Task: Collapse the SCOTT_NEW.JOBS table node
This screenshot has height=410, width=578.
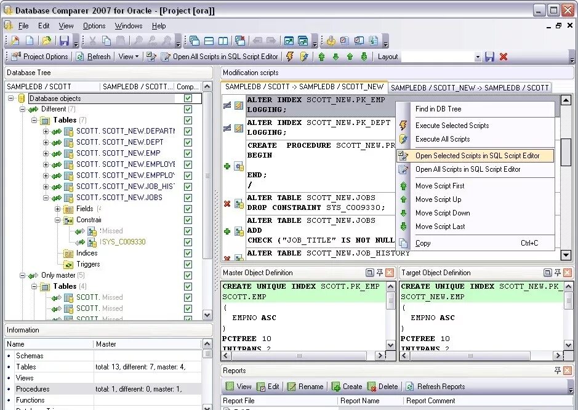Action: 46,198
